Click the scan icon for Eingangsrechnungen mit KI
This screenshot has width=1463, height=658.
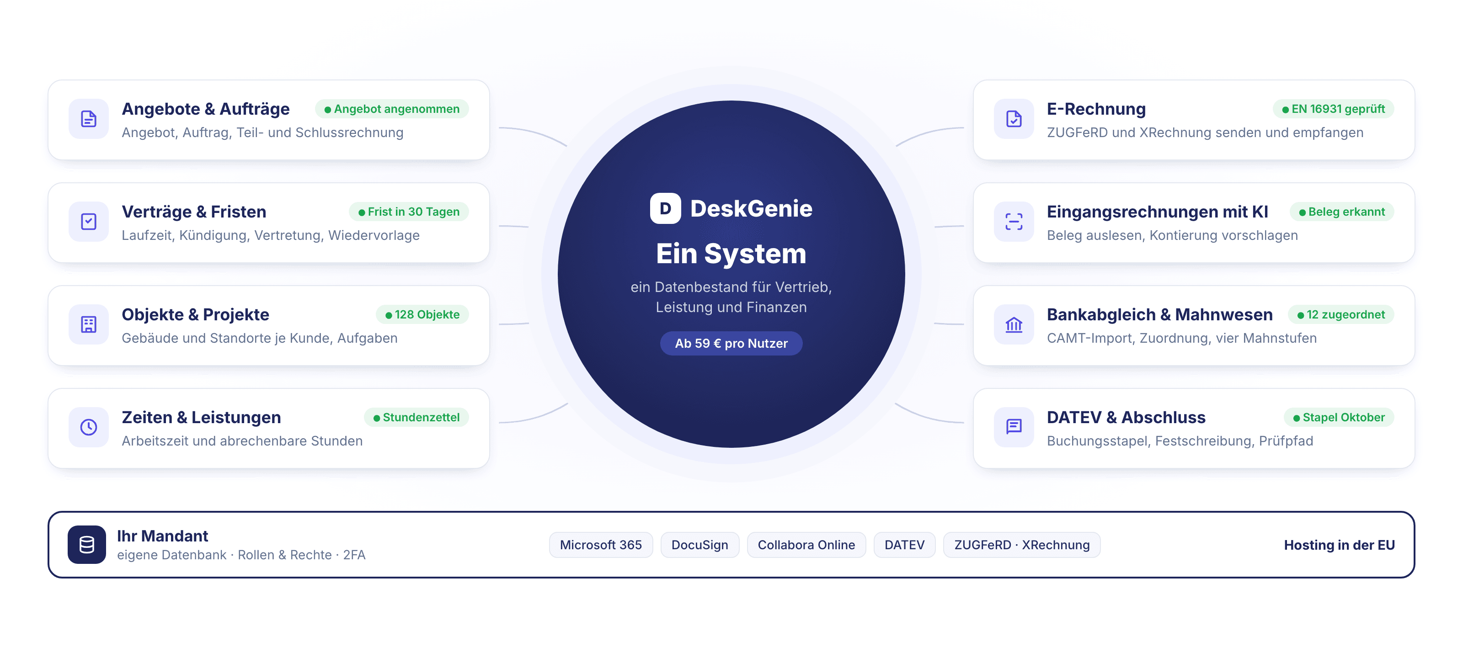(x=1014, y=222)
